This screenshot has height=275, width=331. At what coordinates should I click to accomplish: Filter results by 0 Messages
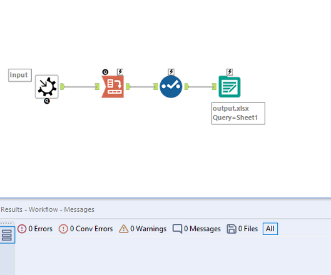click(x=196, y=229)
